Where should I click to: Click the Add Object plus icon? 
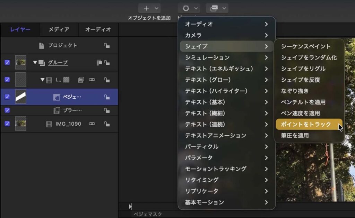(146, 8)
